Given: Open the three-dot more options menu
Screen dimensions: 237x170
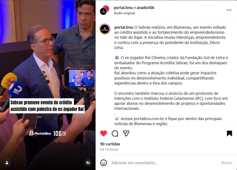Looking at the screenshot, I should [x=229, y=10].
